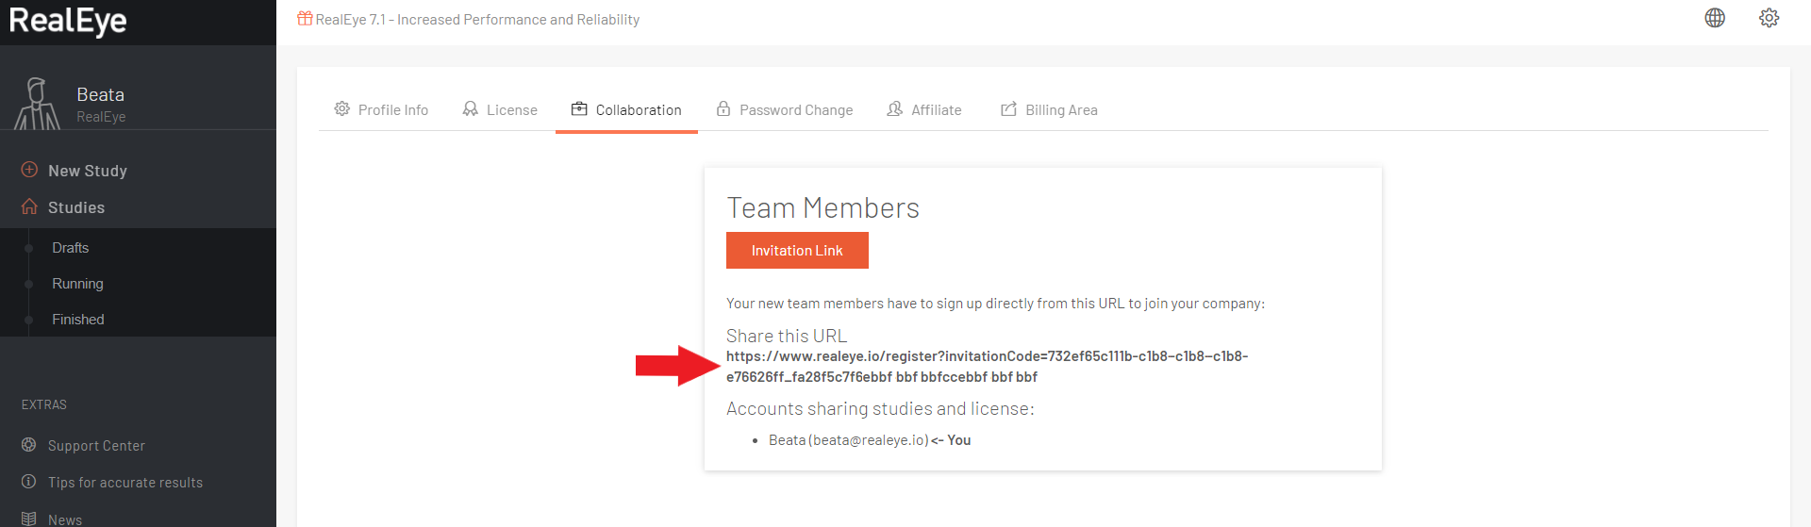Click the RealEye logo
This screenshot has height=527, width=1811.
68,21
